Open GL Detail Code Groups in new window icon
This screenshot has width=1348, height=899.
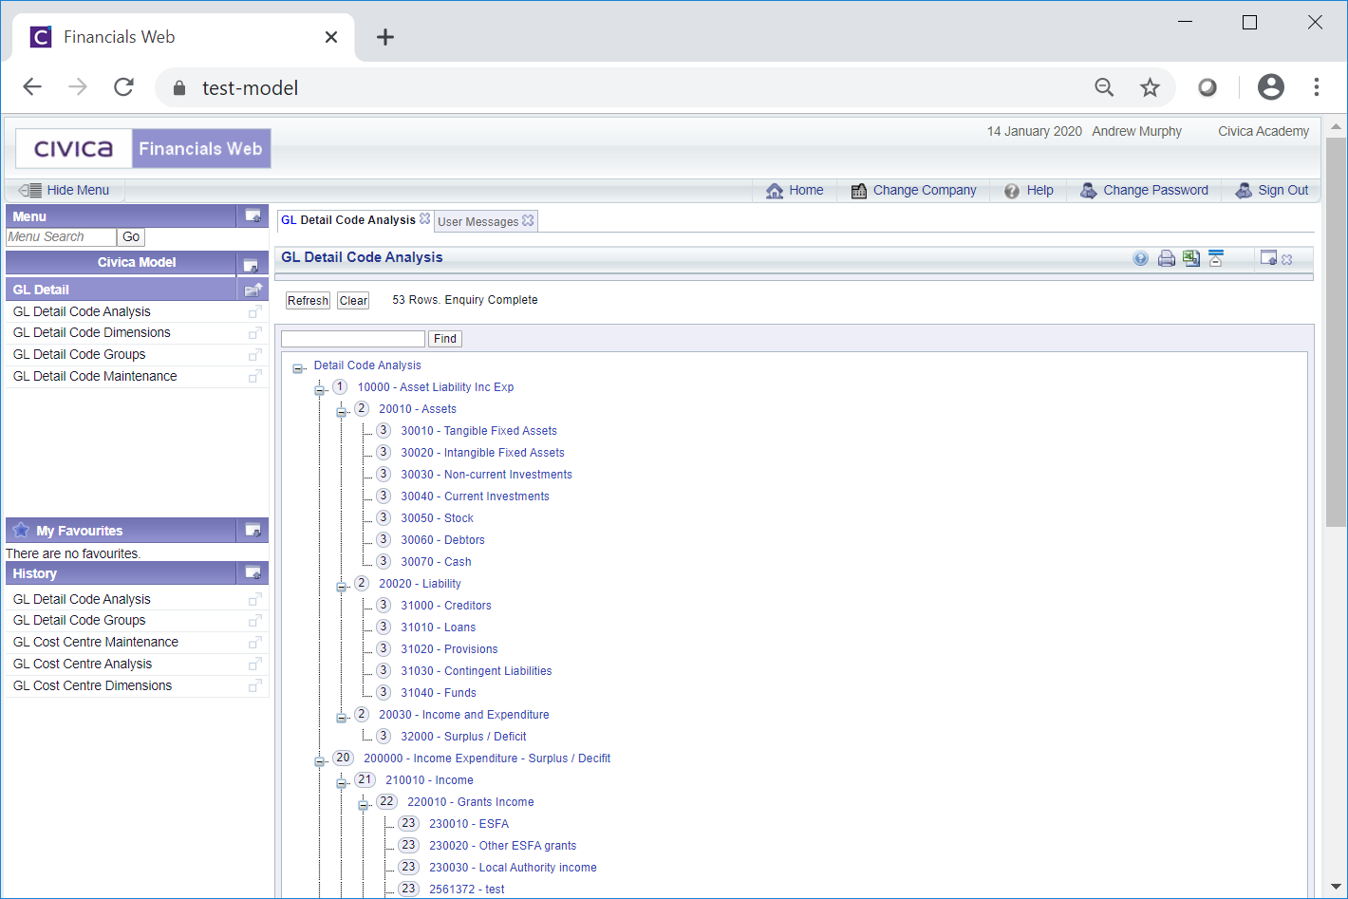(254, 355)
